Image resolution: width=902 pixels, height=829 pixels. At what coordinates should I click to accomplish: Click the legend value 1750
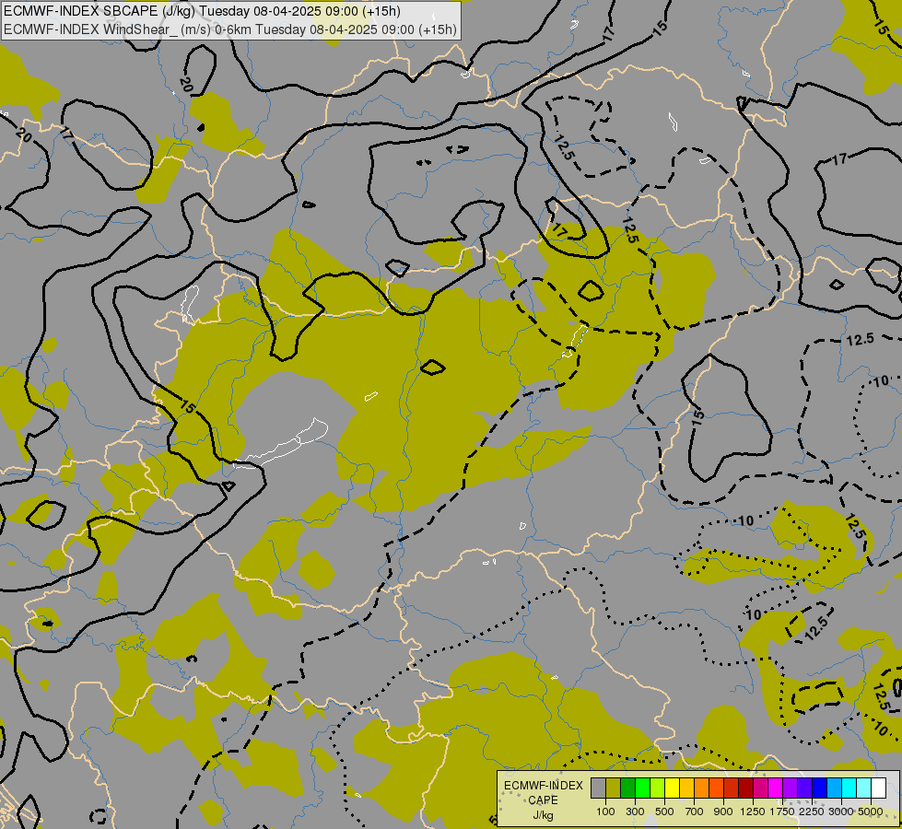[x=782, y=811]
